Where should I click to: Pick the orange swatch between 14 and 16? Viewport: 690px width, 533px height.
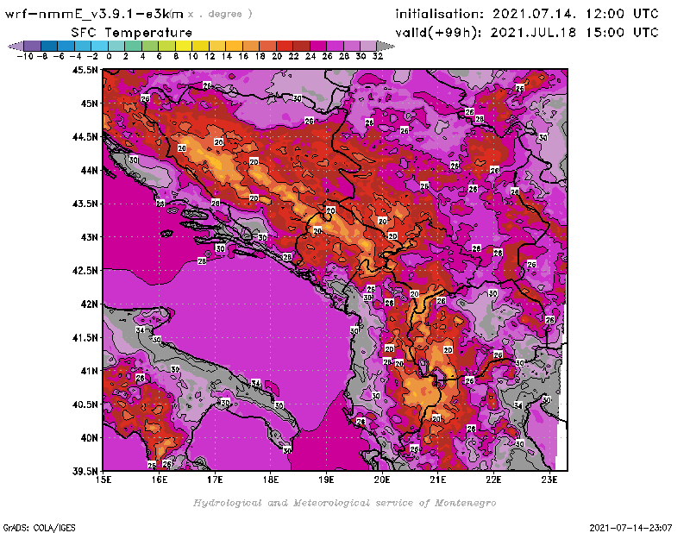pyautogui.click(x=234, y=46)
